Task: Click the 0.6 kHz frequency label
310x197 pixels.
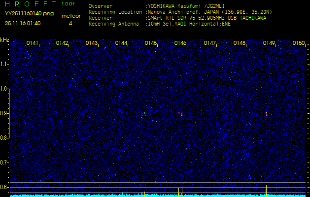Action: pyautogui.click(x=4, y=187)
